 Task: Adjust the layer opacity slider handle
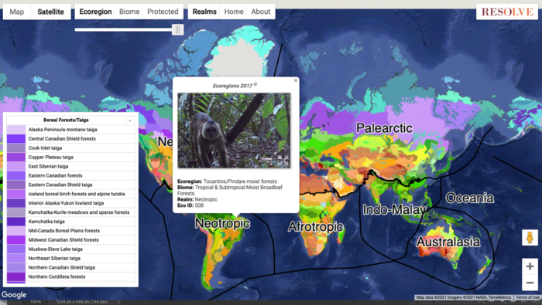[177, 29]
